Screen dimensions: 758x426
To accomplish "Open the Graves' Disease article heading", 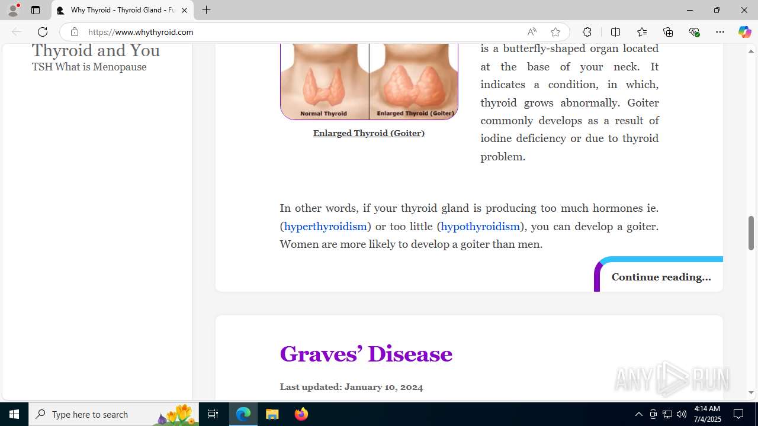I will coord(366,354).
